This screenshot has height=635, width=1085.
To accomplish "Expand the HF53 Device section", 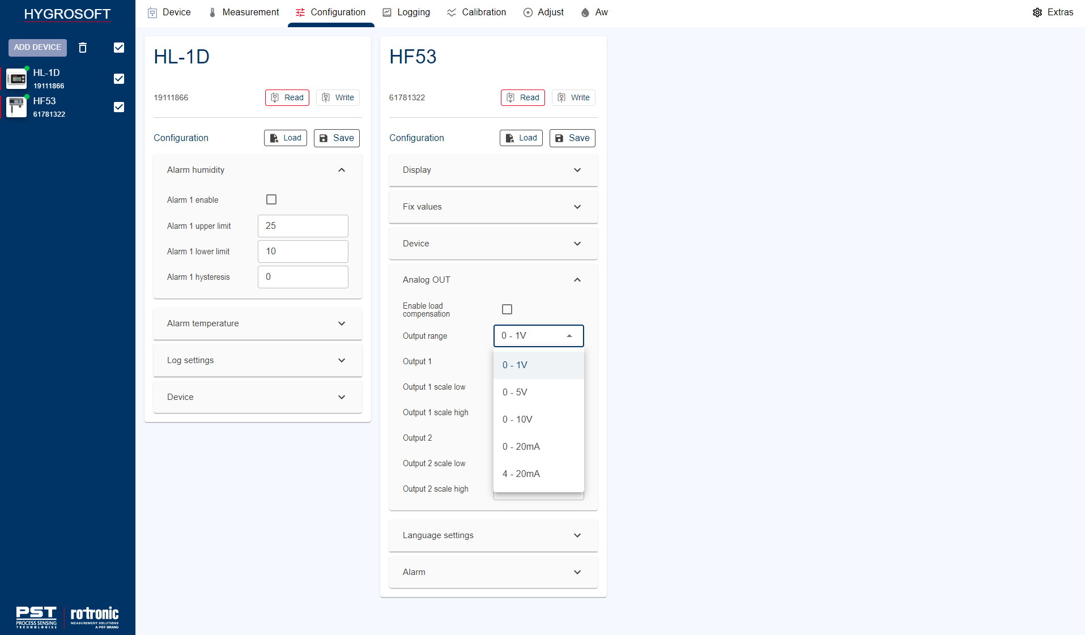I will [x=493, y=244].
